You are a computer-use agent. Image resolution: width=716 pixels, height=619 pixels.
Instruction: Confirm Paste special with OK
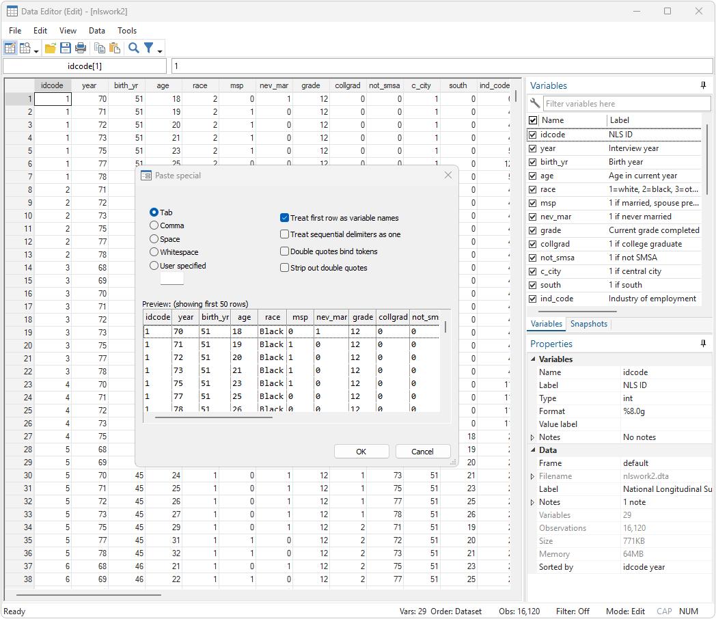(x=361, y=452)
